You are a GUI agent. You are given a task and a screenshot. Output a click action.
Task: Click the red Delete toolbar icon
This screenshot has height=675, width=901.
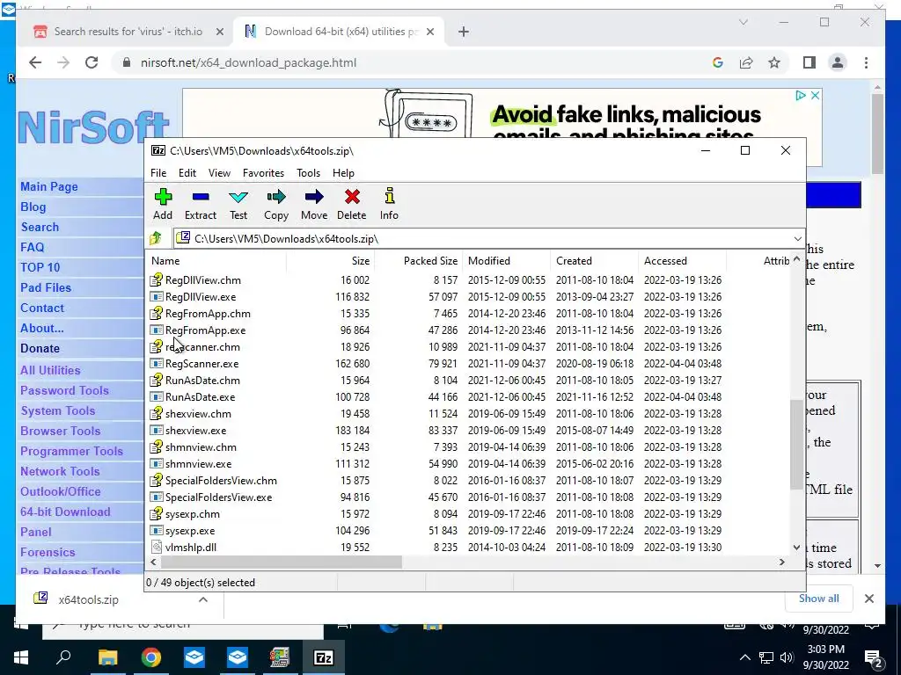352,204
